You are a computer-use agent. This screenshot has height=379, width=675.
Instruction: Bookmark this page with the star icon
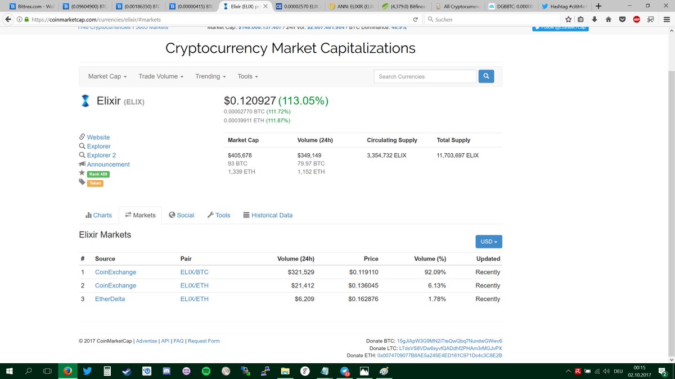pyautogui.click(x=569, y=19)
